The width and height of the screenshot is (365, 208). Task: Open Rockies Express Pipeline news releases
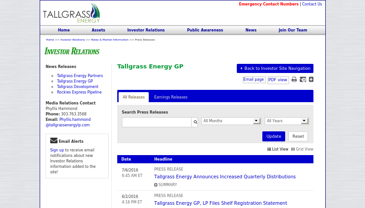pyautogui.click(x=79, y=92)
